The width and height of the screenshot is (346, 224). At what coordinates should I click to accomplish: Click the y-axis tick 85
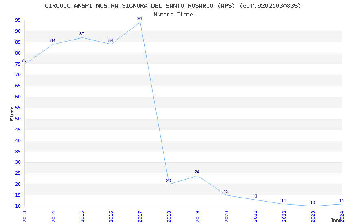pos(18,42)
